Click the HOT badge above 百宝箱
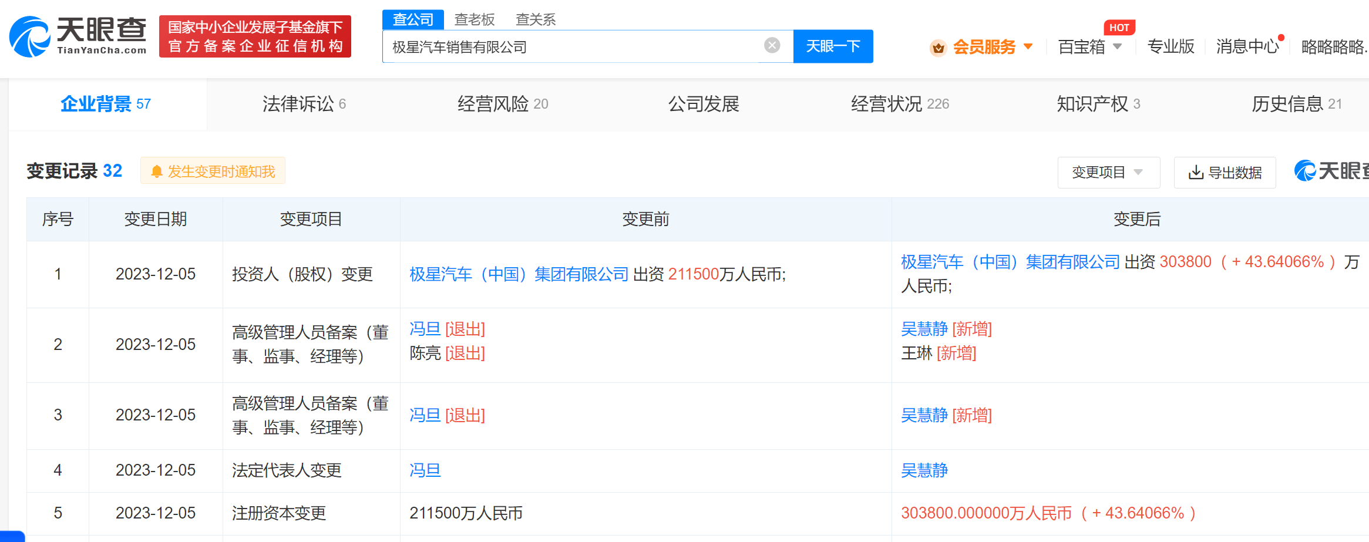 [x=1119, y=28]
